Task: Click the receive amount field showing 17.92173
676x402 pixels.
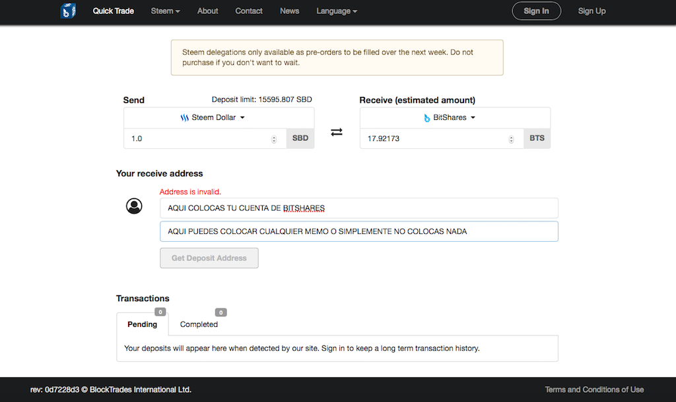Action: pos(442,138)
